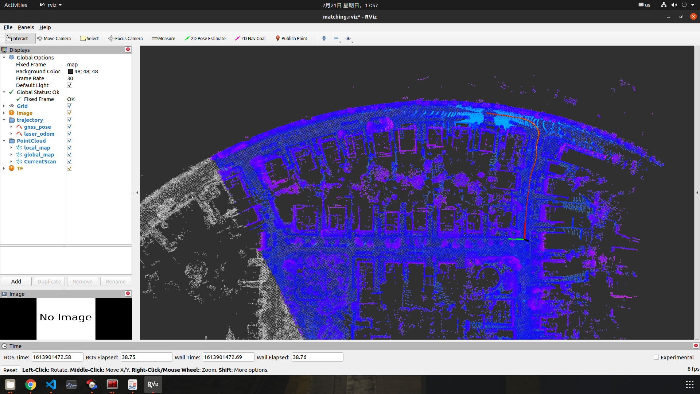Image resolution: width=700 pixels, height=394 pixels.
Task: Open Visual Studio Code from the dock
Action: [x=51, y=384]
